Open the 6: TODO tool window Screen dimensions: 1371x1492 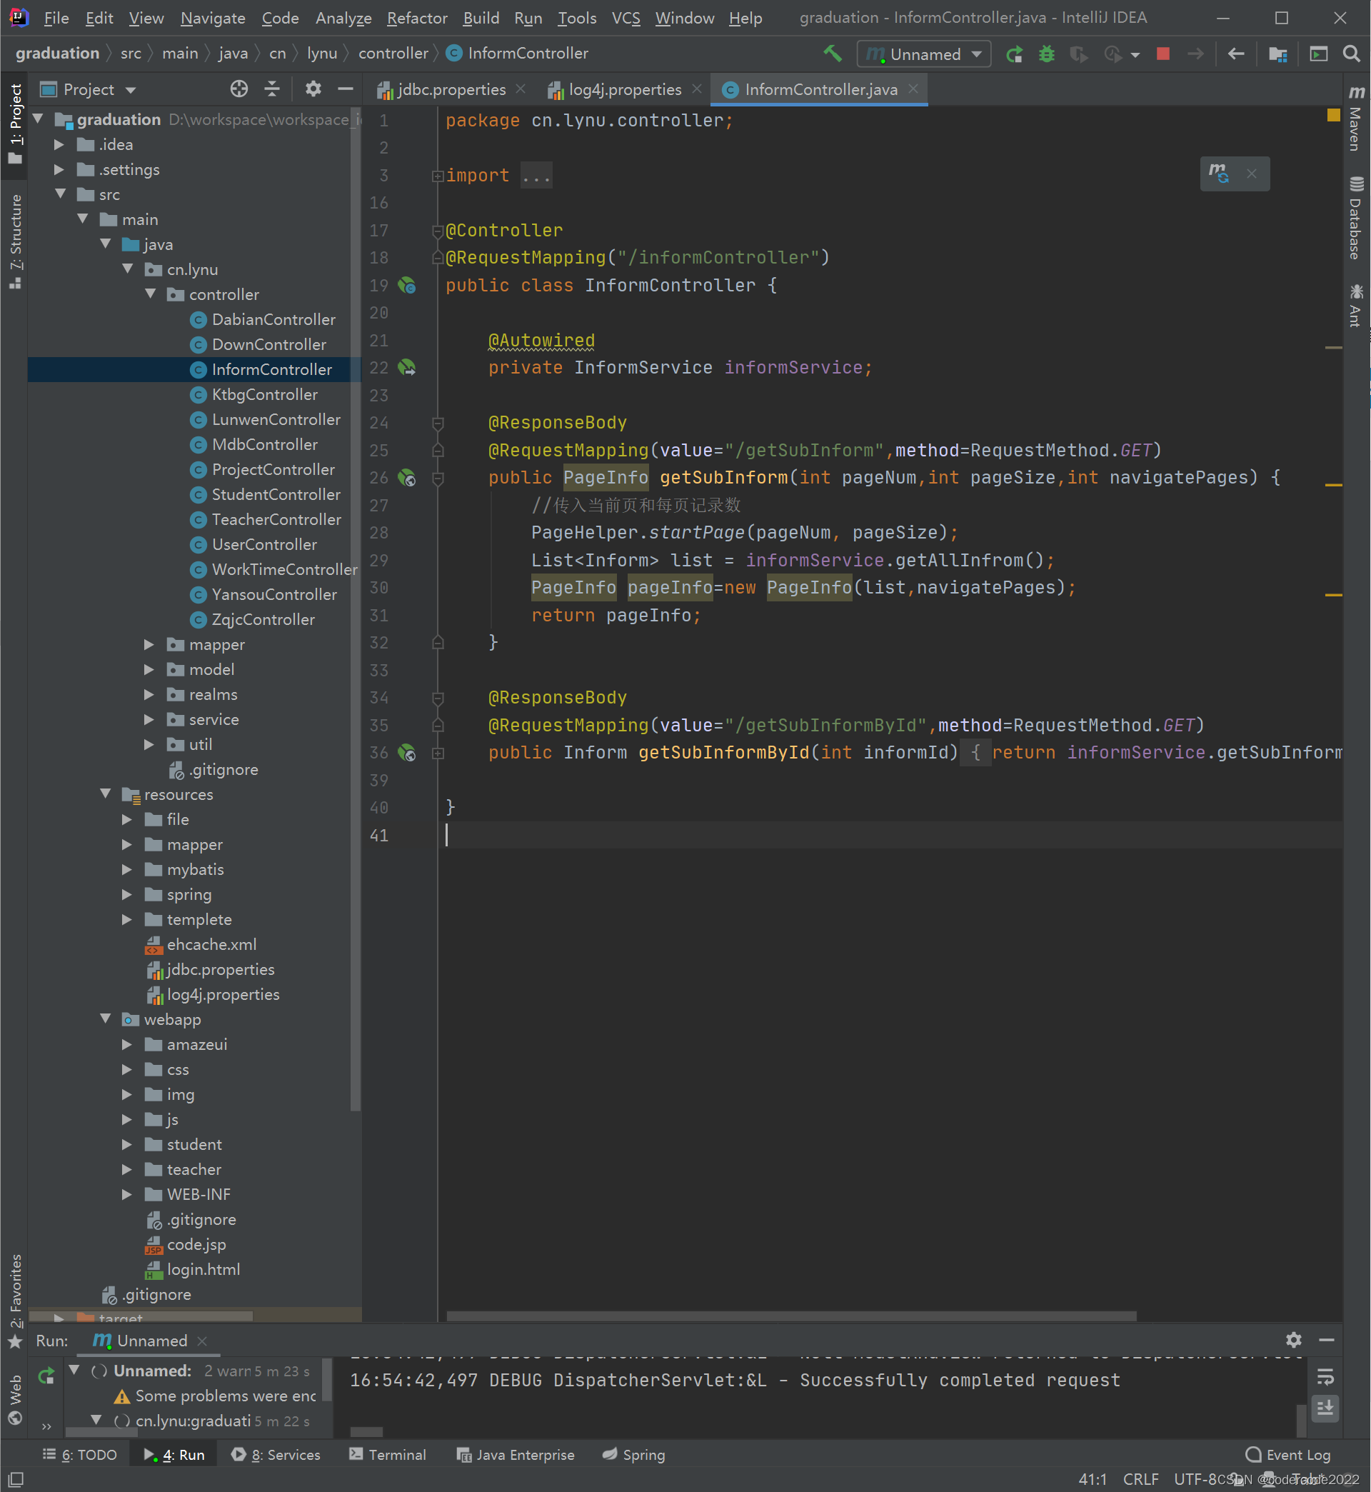coord(80,1454)
